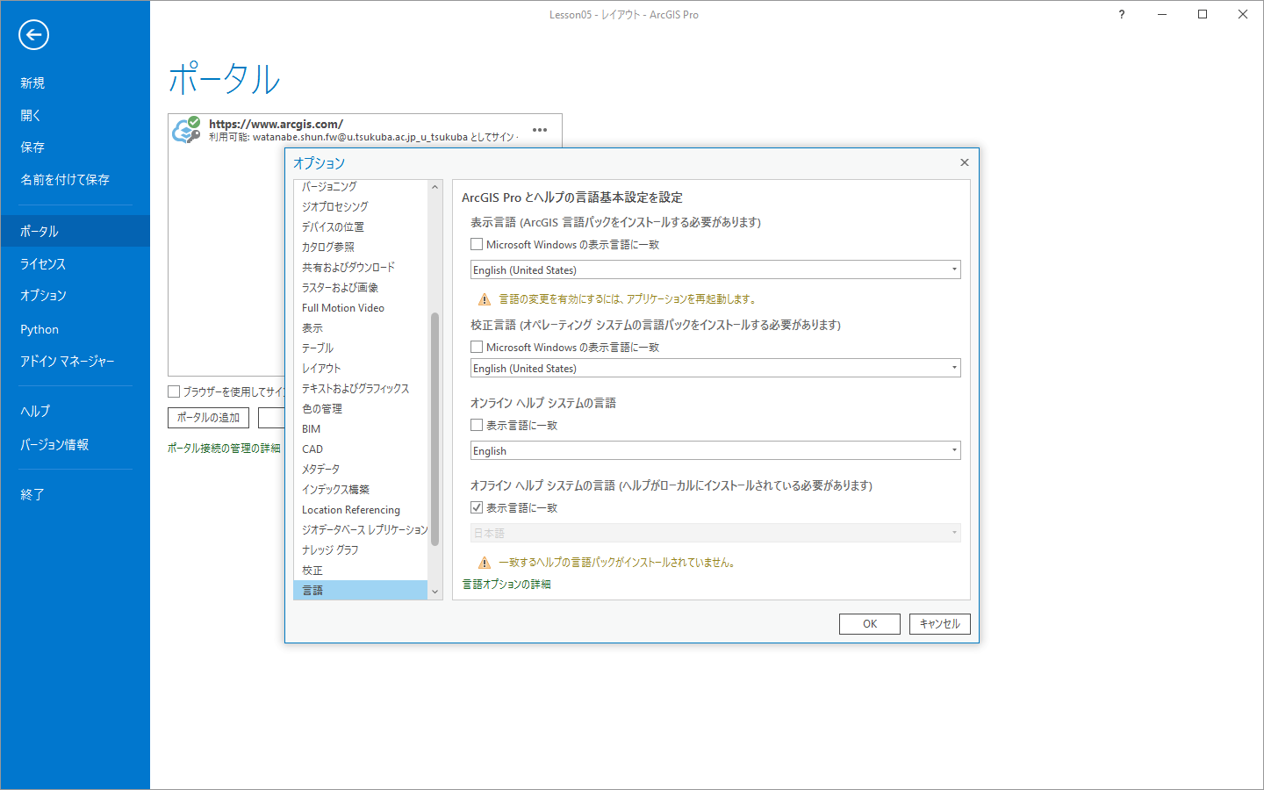
Task: Click the help language pack warning icon
Action: [484, 563]
